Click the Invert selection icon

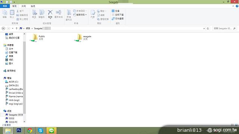click(x=113, y=19)
